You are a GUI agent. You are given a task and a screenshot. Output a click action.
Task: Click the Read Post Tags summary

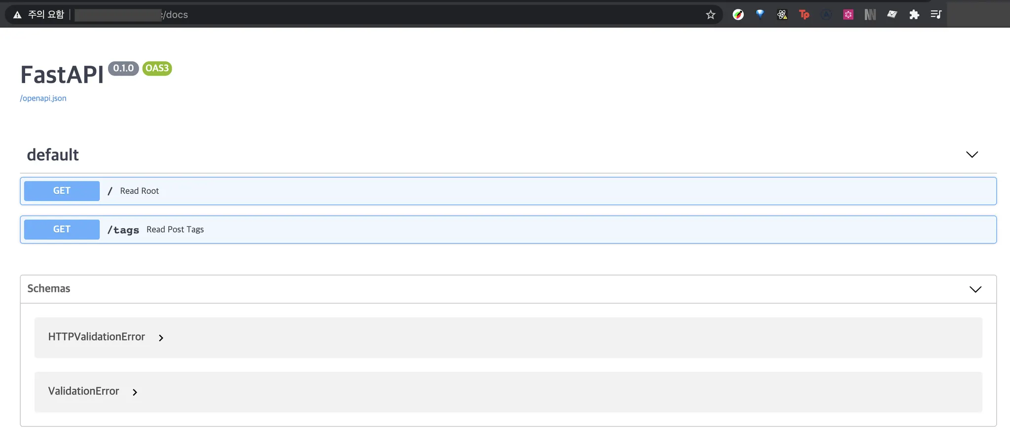click(175, 229)
